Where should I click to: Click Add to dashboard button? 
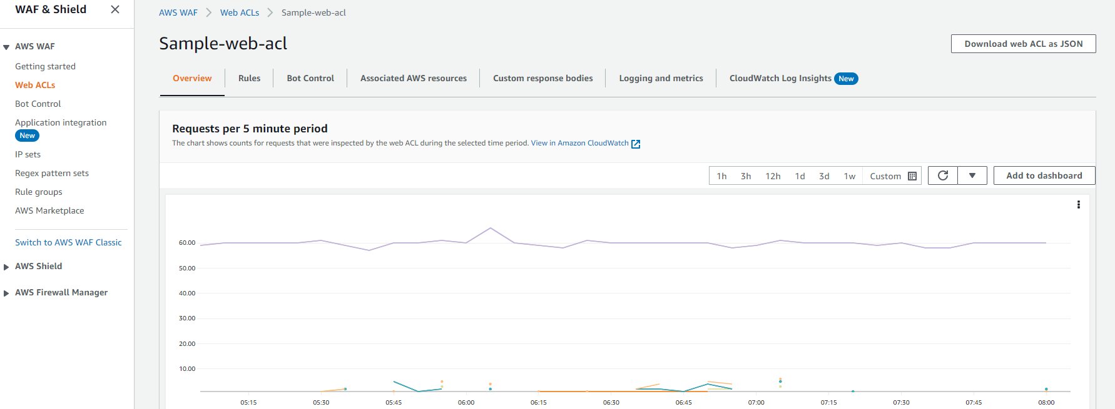(x=1044, y=175)
